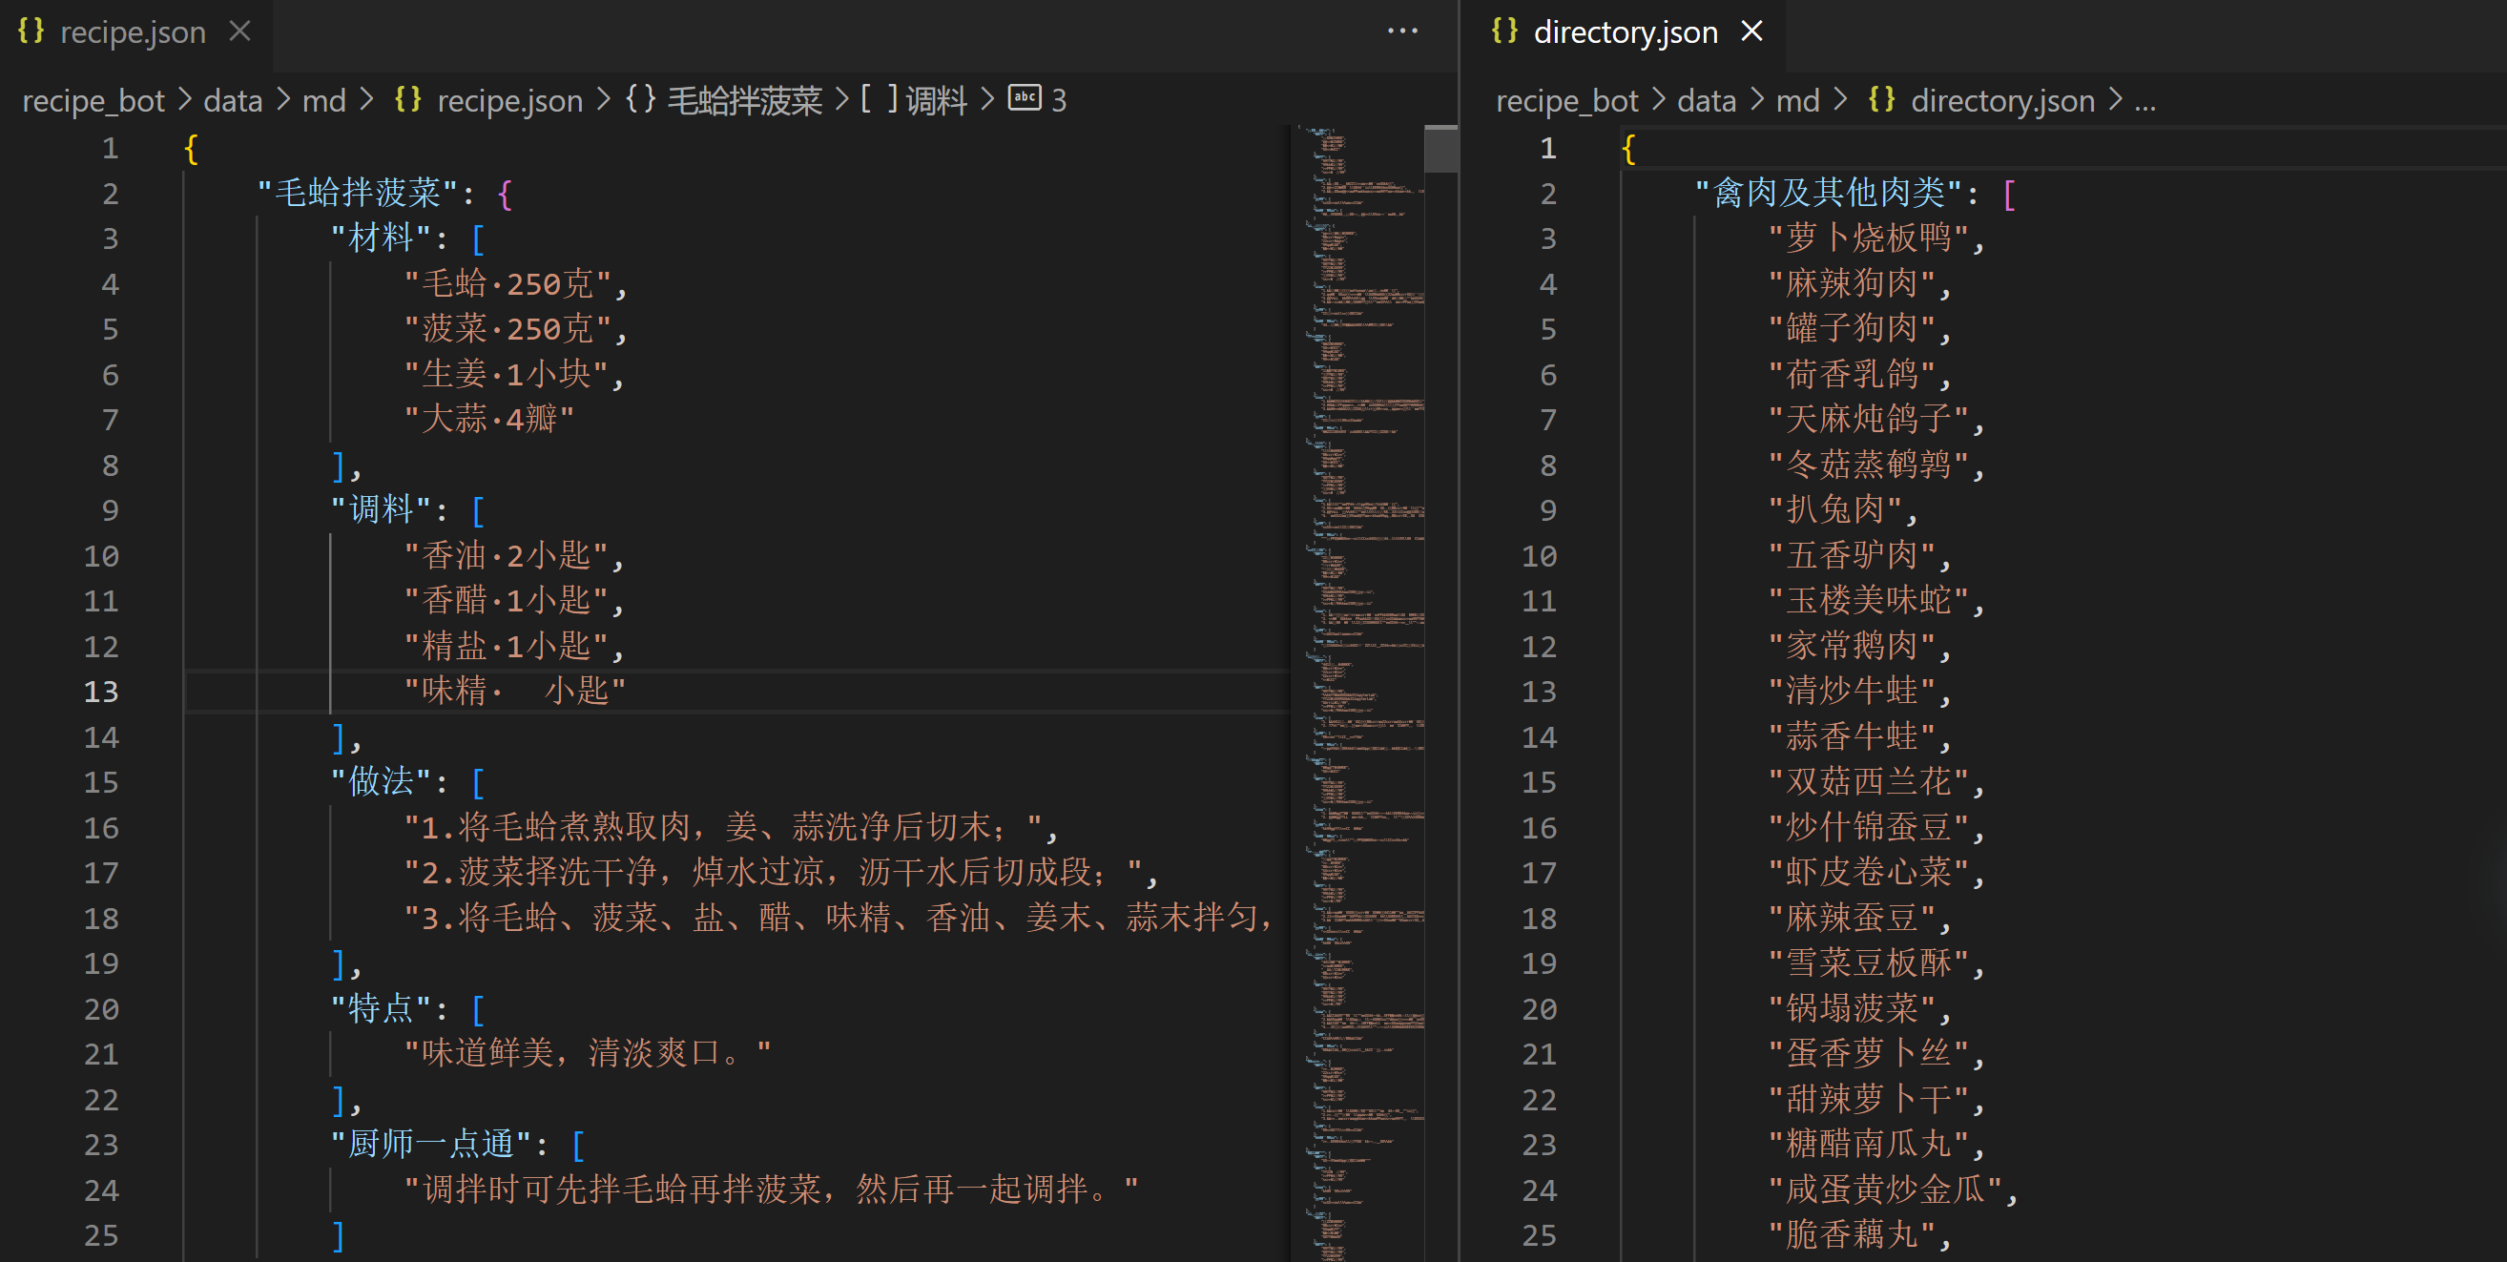
Task: Close the directory.json tab
Action: click(x=1751, y=31)
